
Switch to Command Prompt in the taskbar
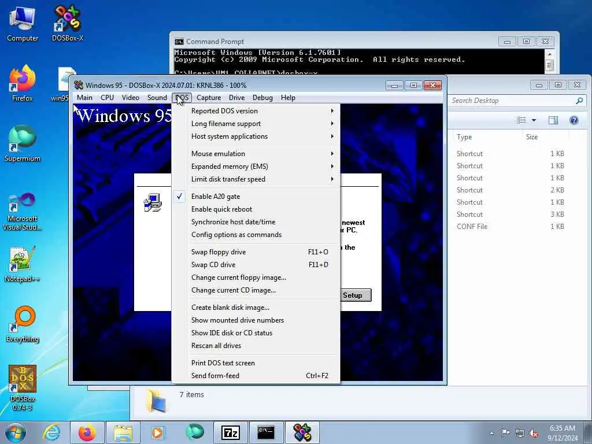click(x=267, y=432)
